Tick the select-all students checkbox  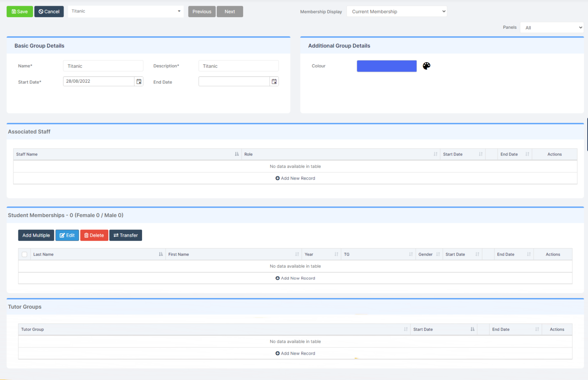click(x=24, y=254)
